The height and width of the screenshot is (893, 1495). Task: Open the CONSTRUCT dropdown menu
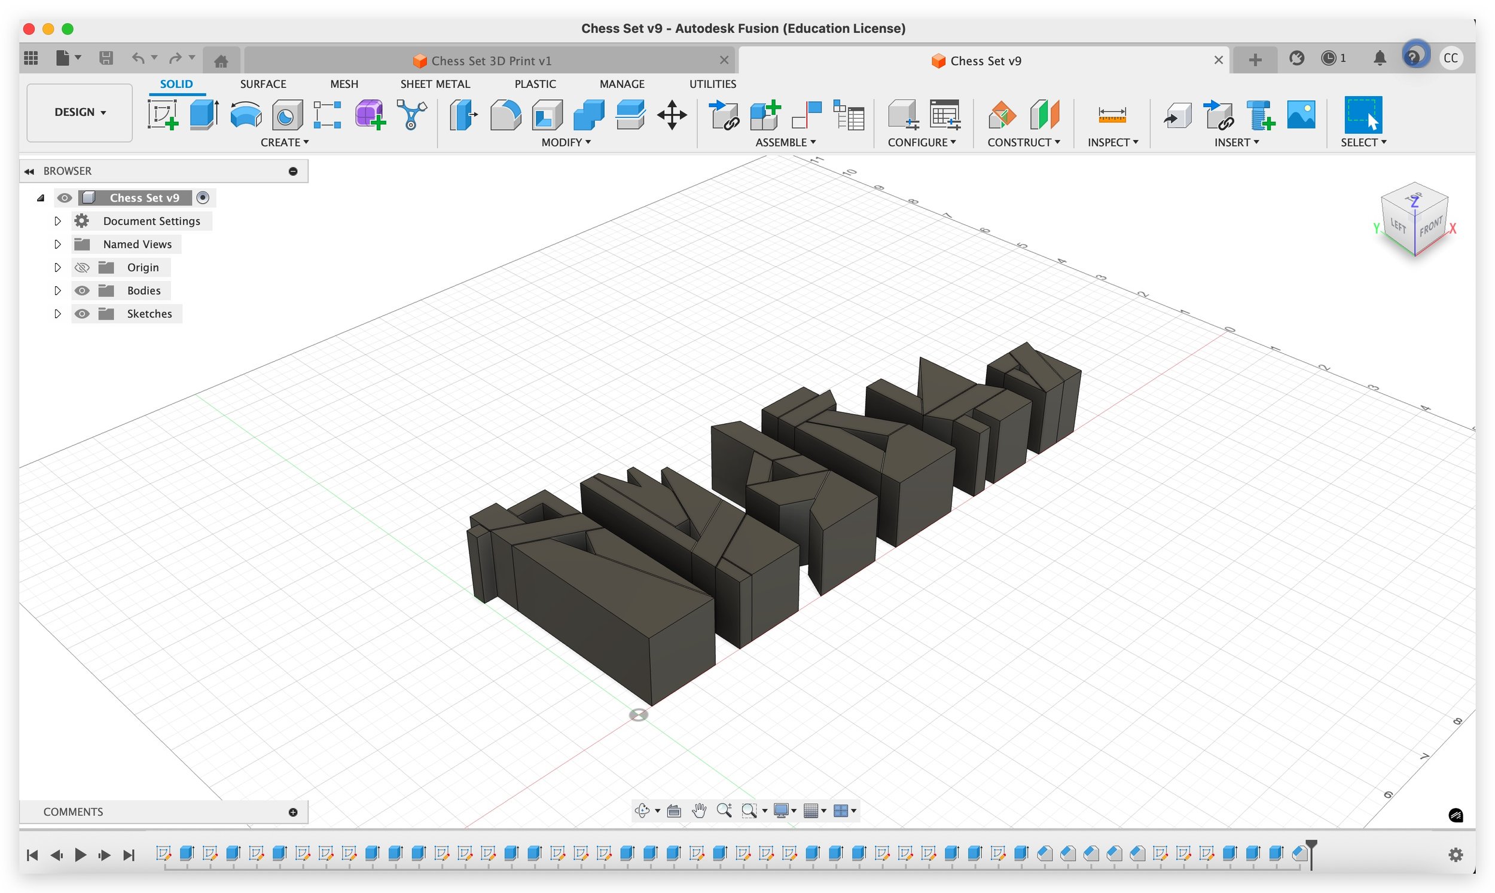click(1023, 143)
